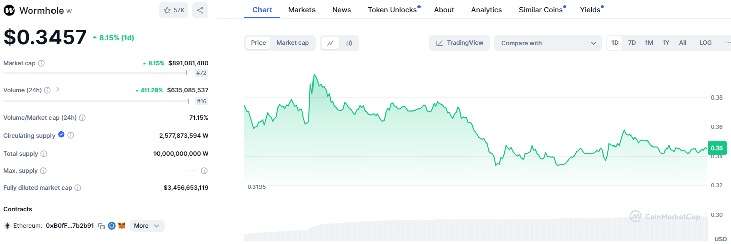Open Market cap info tooltip icon

41,63
